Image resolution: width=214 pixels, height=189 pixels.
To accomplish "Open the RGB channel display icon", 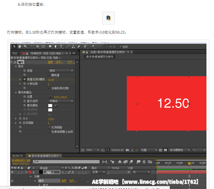I will click(x=137, y=150).
